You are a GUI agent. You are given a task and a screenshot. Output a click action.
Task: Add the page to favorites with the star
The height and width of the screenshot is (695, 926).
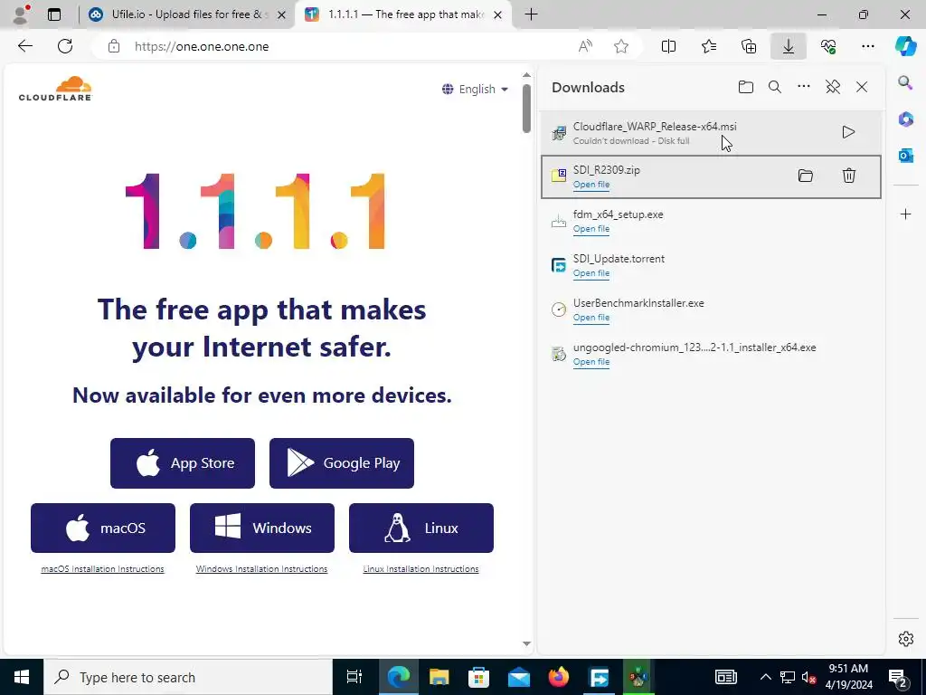(620, 46)
